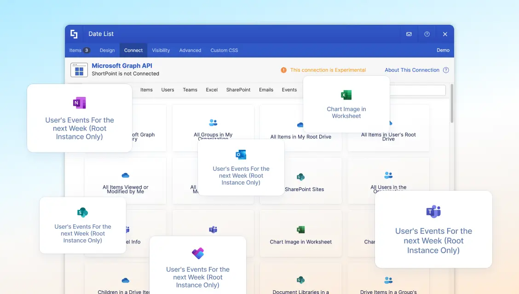Click the search input field at top right

(x=417, y=90)
